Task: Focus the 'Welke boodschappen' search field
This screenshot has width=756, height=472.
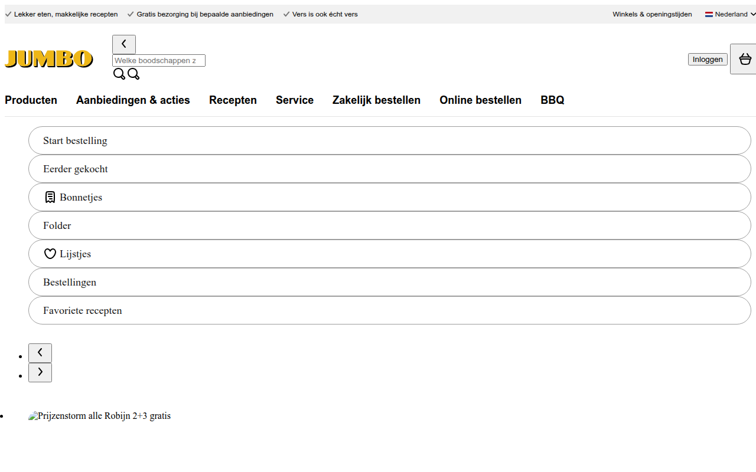Action: click(x=159, y=60)
